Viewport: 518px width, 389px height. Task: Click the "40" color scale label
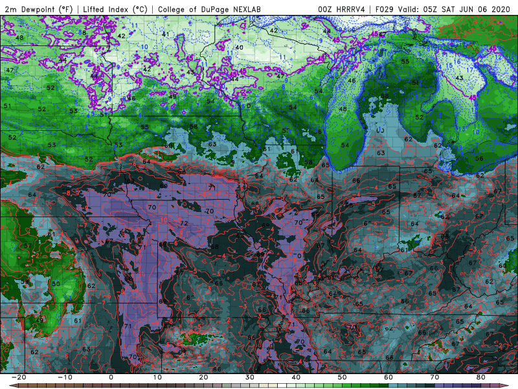click(296, 377)
